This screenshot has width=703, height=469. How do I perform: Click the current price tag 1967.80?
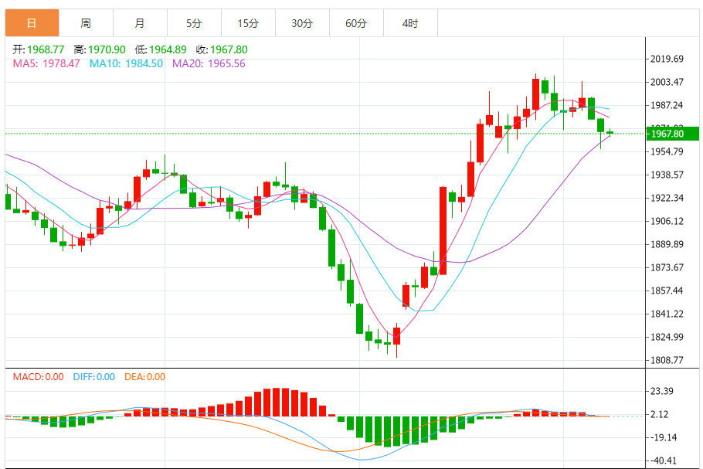672,134
